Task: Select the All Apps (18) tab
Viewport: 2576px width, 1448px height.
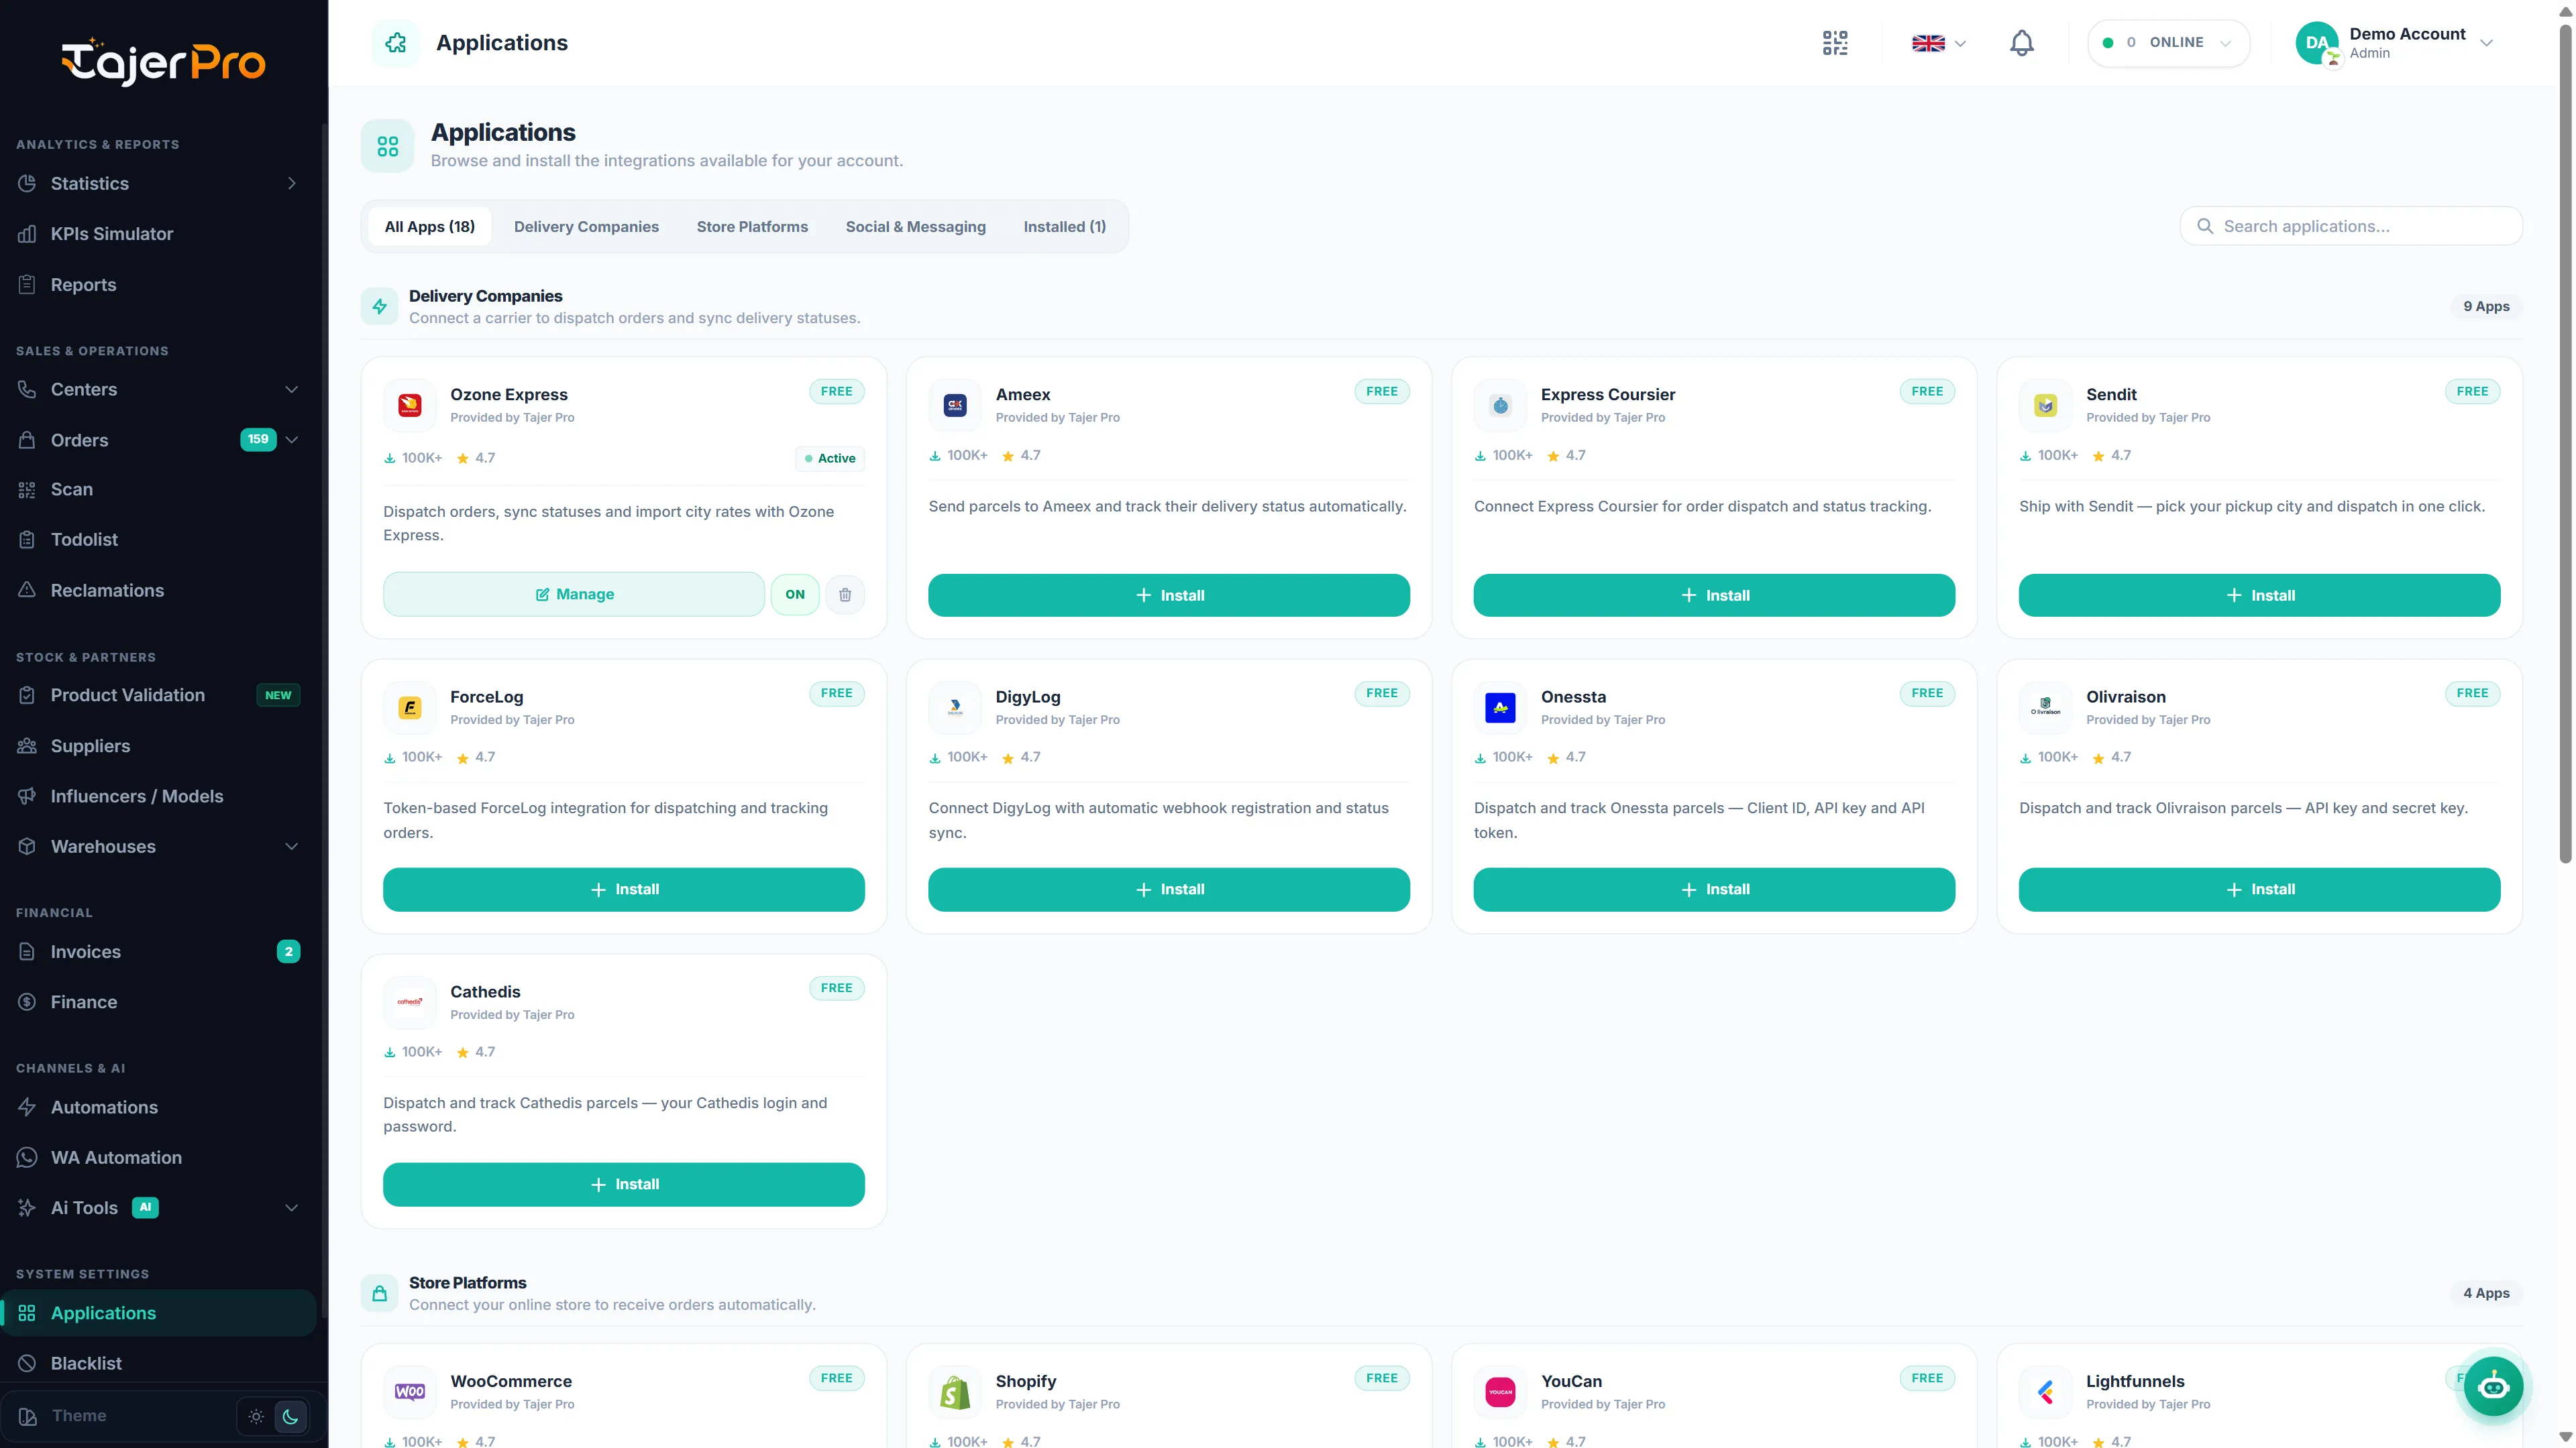Action: point(430,227)
